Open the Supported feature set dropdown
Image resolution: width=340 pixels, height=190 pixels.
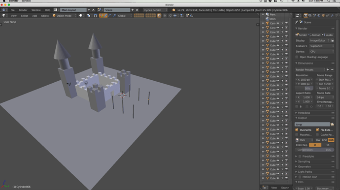tap(322, 46)
